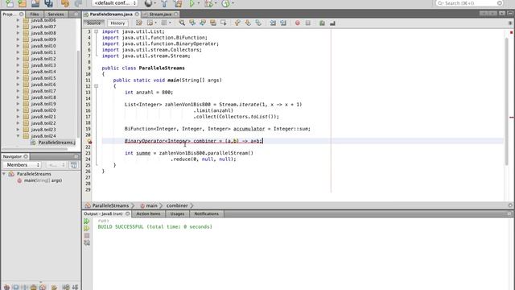
Task: Open the default config dropdown
Action: (x=114, y=3)
